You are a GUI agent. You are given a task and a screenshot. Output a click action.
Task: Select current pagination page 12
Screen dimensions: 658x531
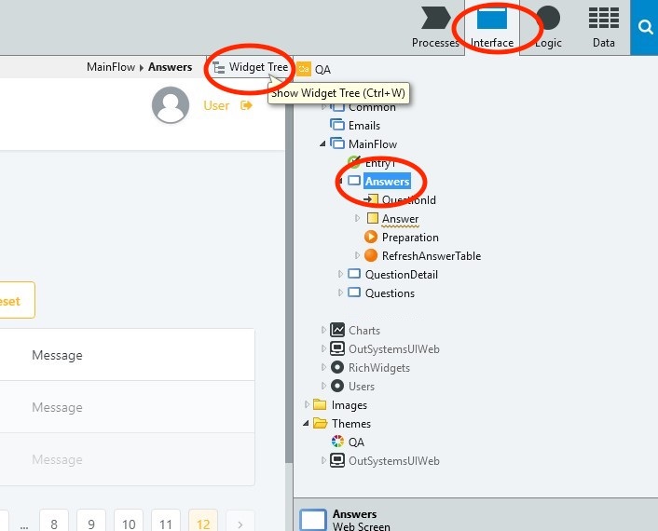[203, 521]
